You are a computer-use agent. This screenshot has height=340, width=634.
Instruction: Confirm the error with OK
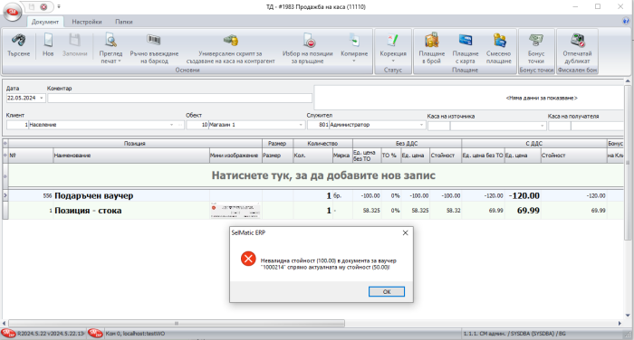(x=387, y=291)
